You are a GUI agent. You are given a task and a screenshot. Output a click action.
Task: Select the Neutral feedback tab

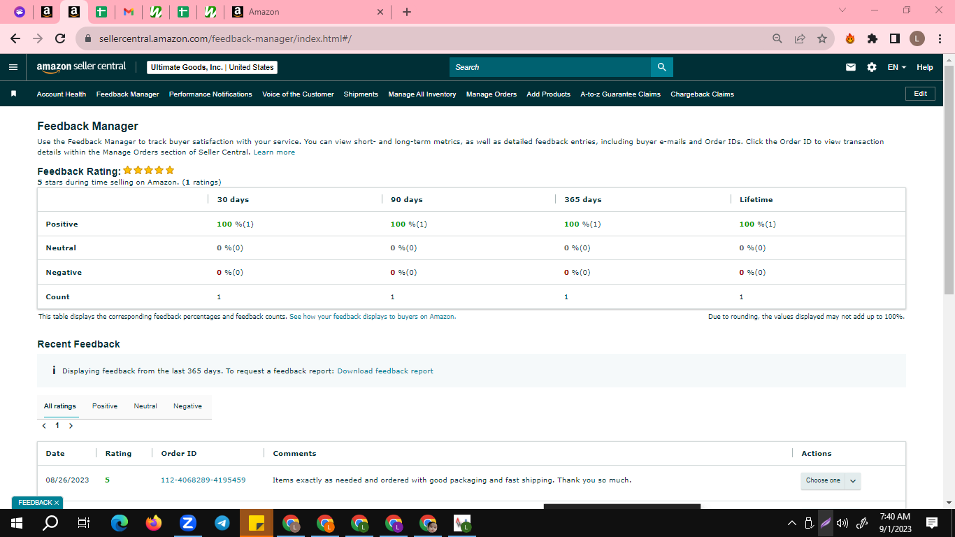click(145, 406)
